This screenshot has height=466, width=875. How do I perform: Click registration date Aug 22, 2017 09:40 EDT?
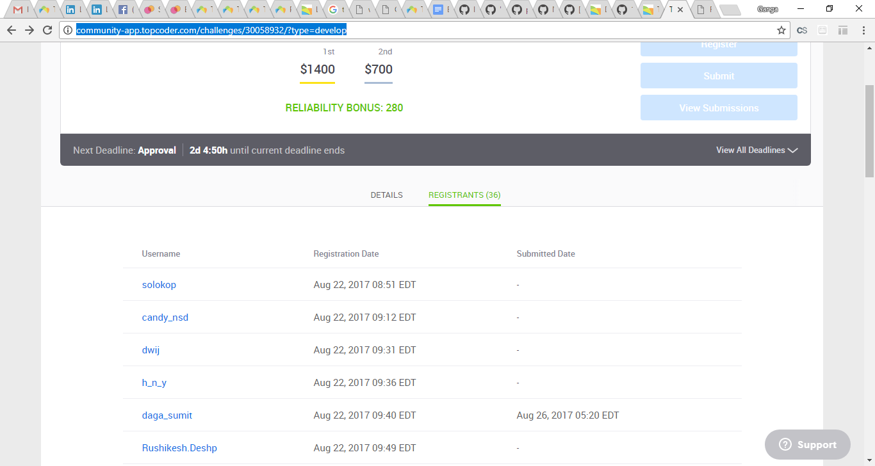(x=364, y=415)
